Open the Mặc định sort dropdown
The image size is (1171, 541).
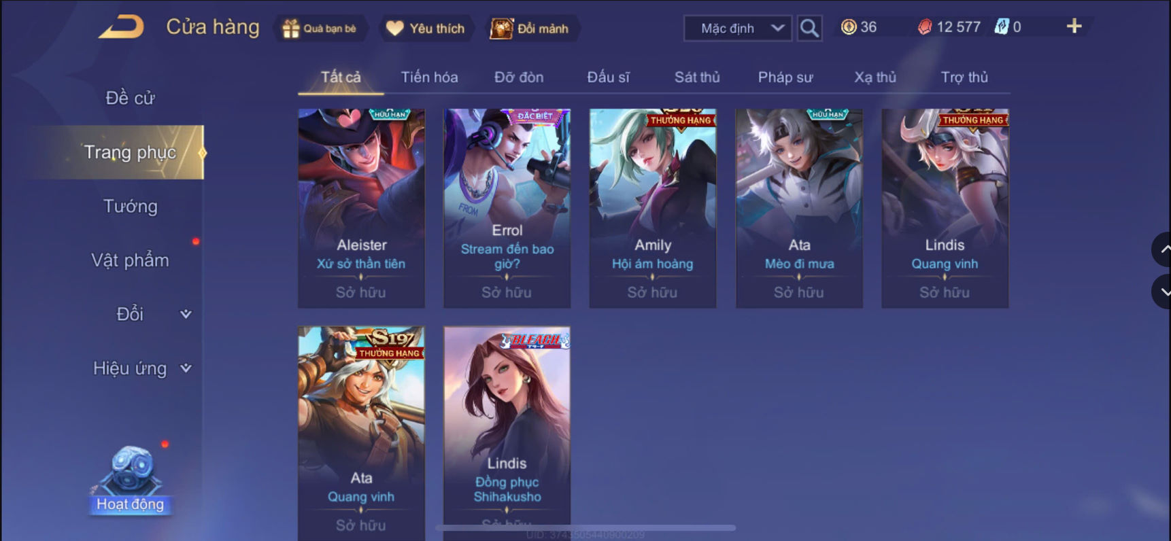click(738, 28)
